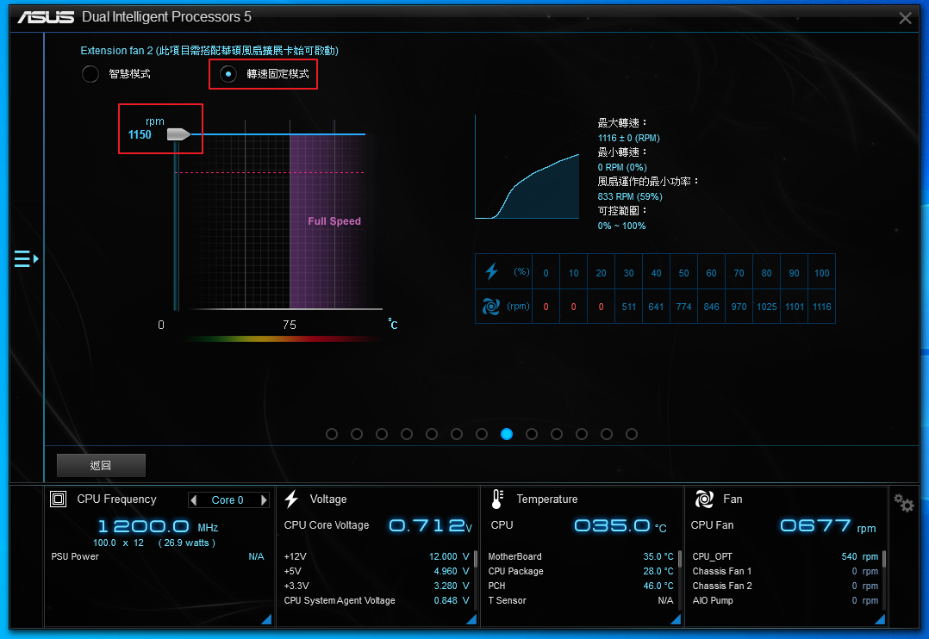Go to the first fan page dot
The height and width of the screenshot is (639, 929).
(332, 434)
